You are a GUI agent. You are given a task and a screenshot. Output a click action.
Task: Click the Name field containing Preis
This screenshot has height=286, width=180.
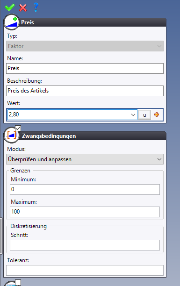(x=85, y=68)
